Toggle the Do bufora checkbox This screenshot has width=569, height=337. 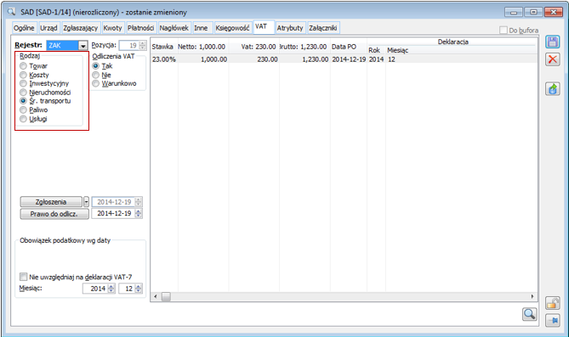click(x=504, y=30)
